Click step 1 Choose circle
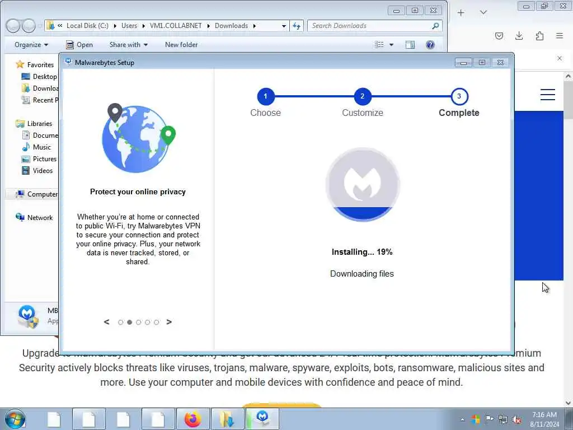The width and height of the screenshot is (573, 430). click(x=266, y=96)
